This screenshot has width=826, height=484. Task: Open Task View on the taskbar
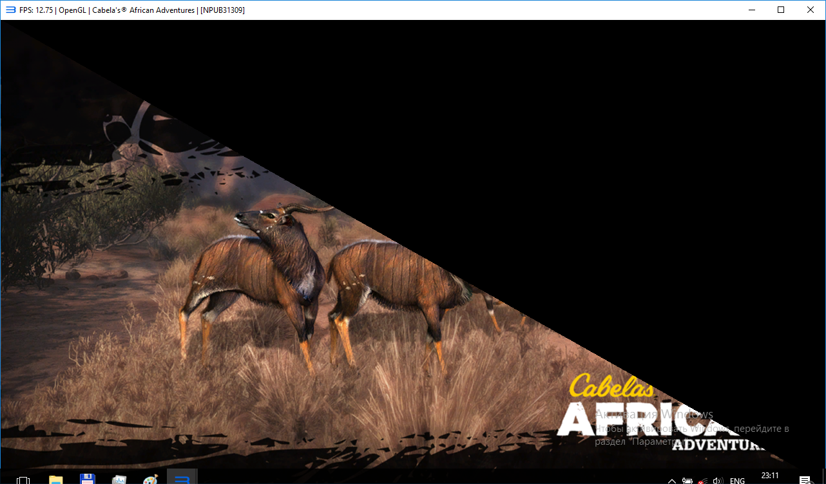[23, 479]
